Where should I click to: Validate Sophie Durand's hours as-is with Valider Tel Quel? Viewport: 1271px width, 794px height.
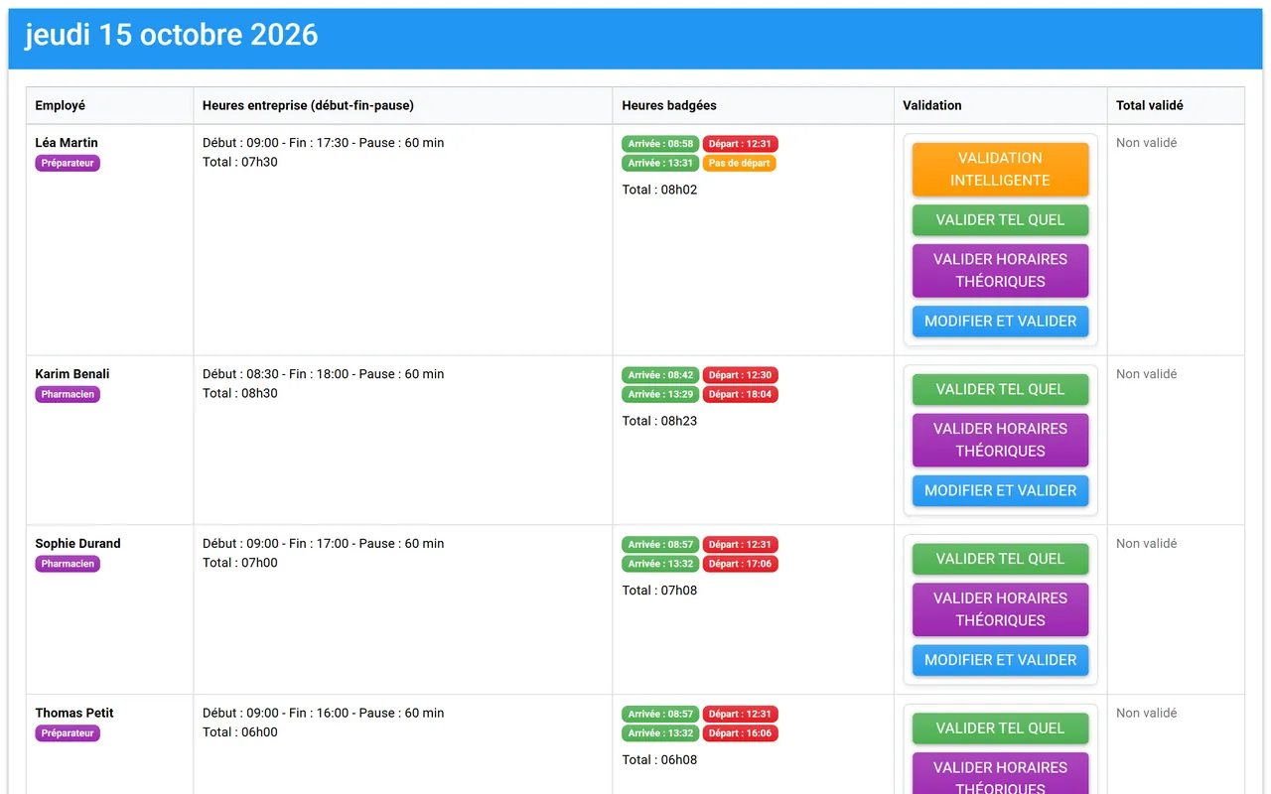pos(1000,559)
